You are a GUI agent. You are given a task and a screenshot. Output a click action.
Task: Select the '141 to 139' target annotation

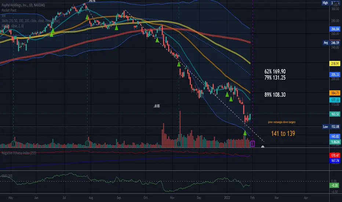point(283,133)
